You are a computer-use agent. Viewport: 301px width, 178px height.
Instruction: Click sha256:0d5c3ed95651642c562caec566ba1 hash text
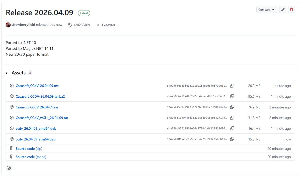point(197,139)
